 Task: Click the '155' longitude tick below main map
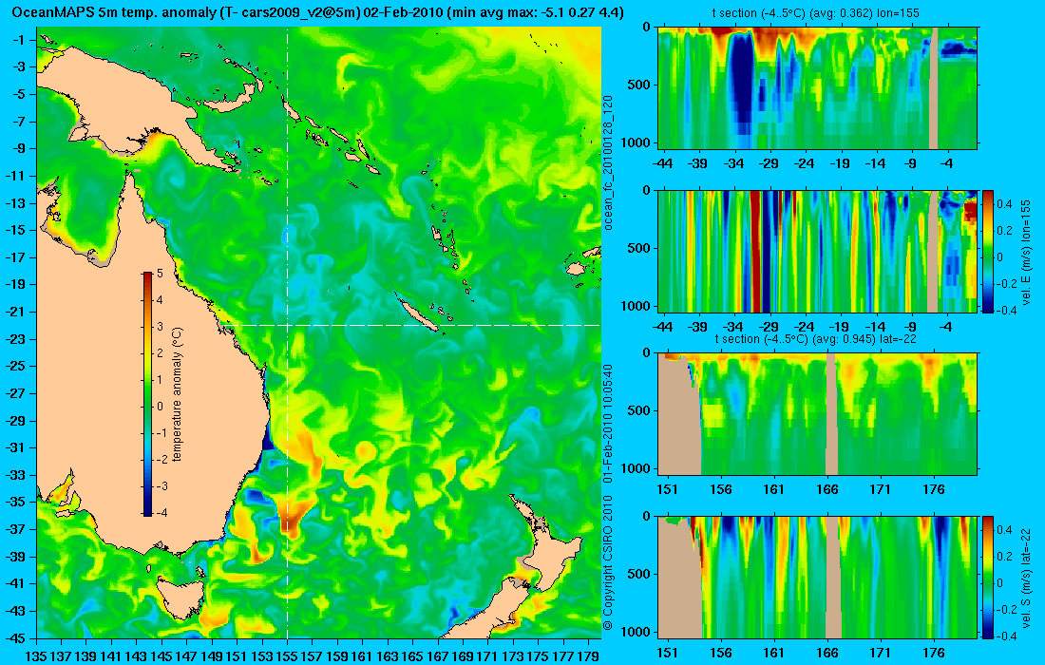point(287,656)
